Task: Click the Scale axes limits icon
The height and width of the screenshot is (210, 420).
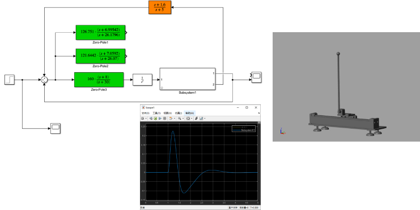Action: pos(188,118)
